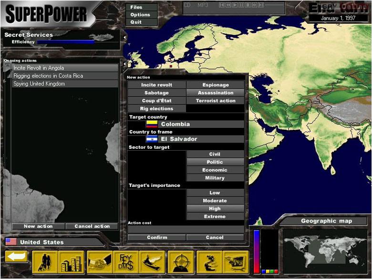Select Politic as sector to target

(216, 162)
